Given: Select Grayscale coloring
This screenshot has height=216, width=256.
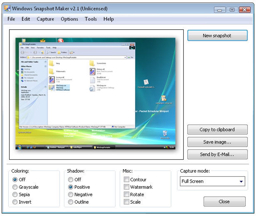Looking at the screenshot, I should coord(15,187).
